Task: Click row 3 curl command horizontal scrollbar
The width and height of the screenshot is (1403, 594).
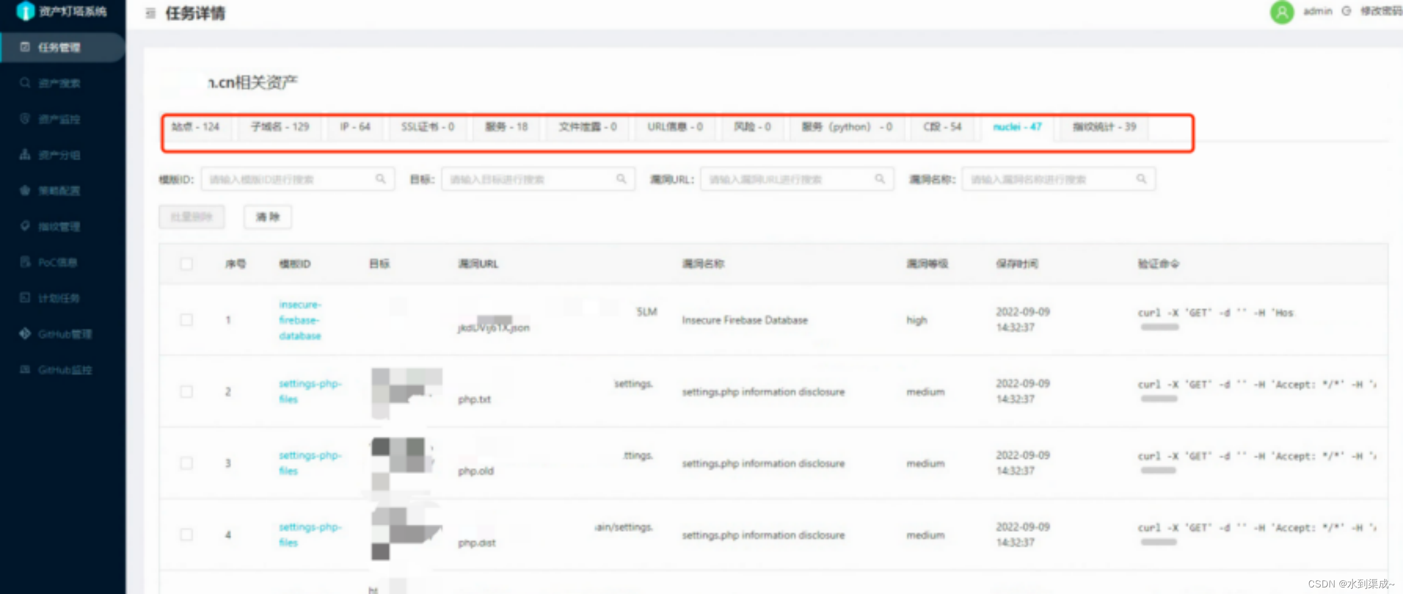Action: [1159, 470]
